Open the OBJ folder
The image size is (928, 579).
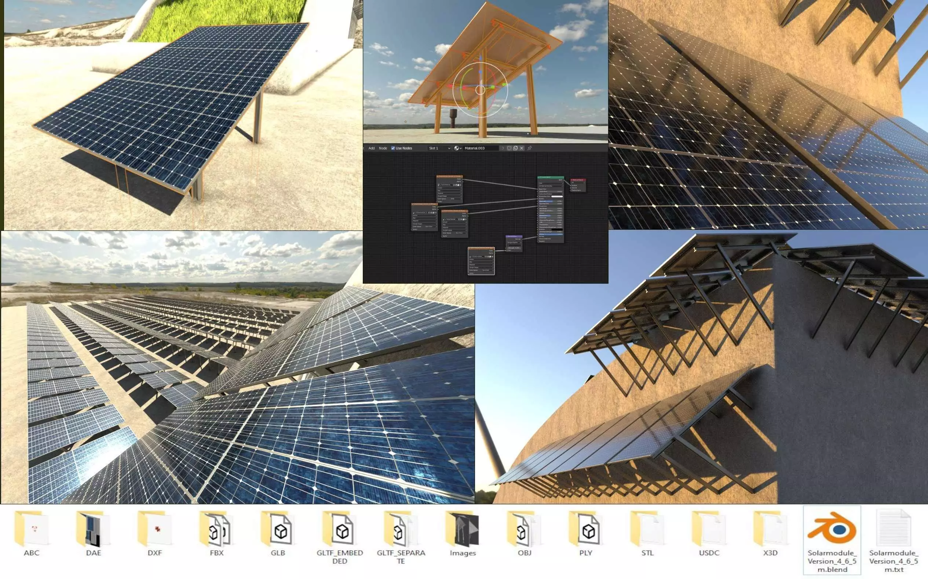pyautogui.click(x=525, y=534)
